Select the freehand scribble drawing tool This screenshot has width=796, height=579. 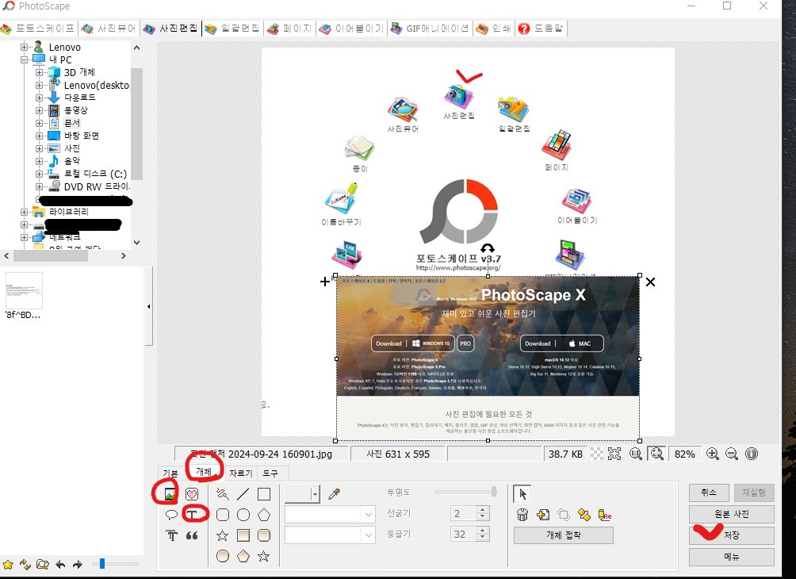click(222, 493)
